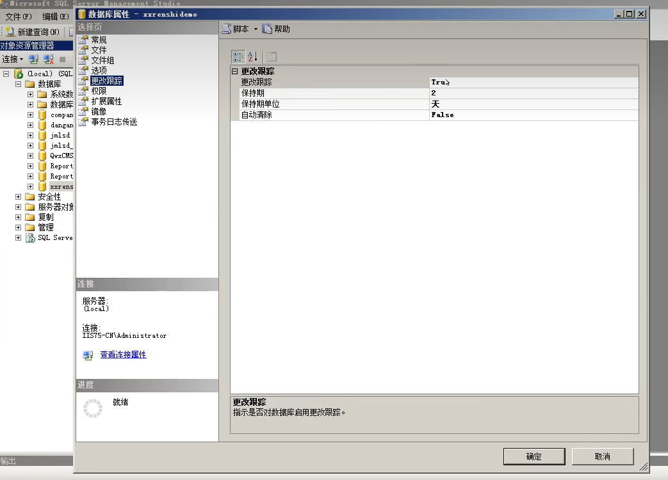Collapse the 数据库 folder node

click(x=19, y=84)
